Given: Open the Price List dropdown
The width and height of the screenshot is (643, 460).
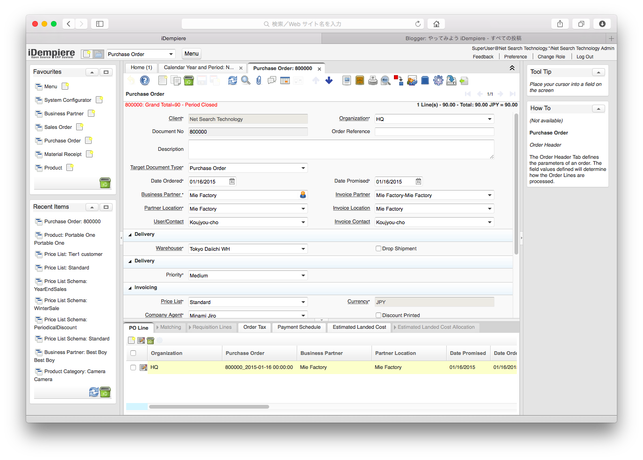Looking at the screenshot, I should tap(303, 302).
